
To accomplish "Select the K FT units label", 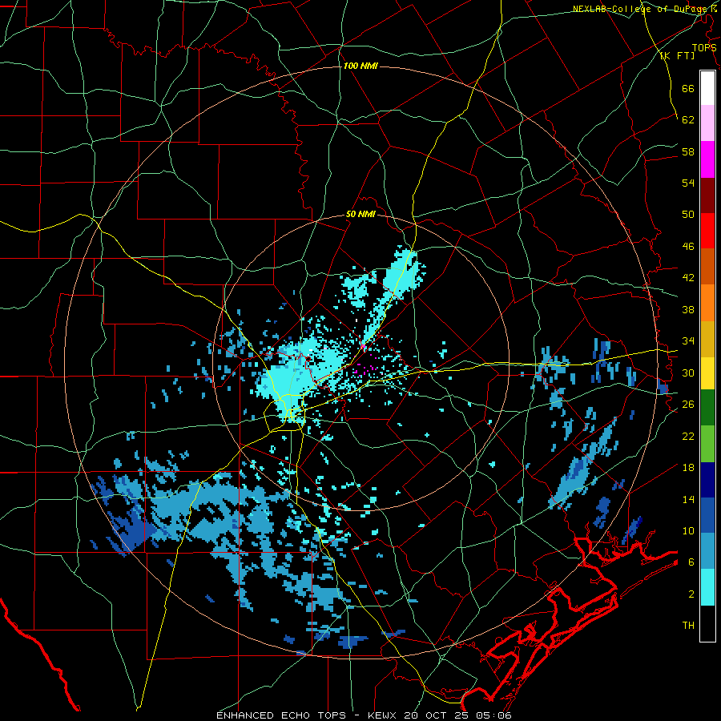I will pyautogui.click(x=677, y=56).
